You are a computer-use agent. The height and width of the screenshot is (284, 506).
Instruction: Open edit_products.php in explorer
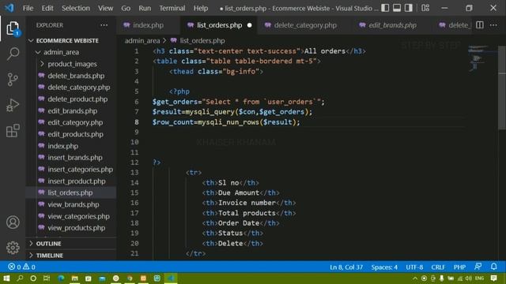tap(76, 134)
